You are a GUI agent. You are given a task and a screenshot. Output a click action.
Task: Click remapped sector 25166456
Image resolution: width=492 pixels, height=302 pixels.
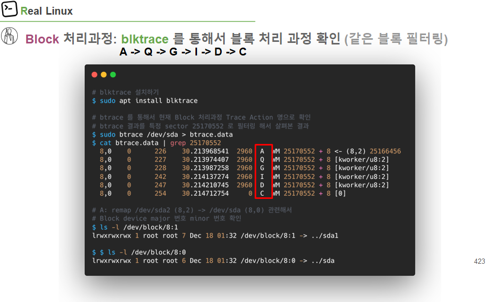tap(385, 151)
